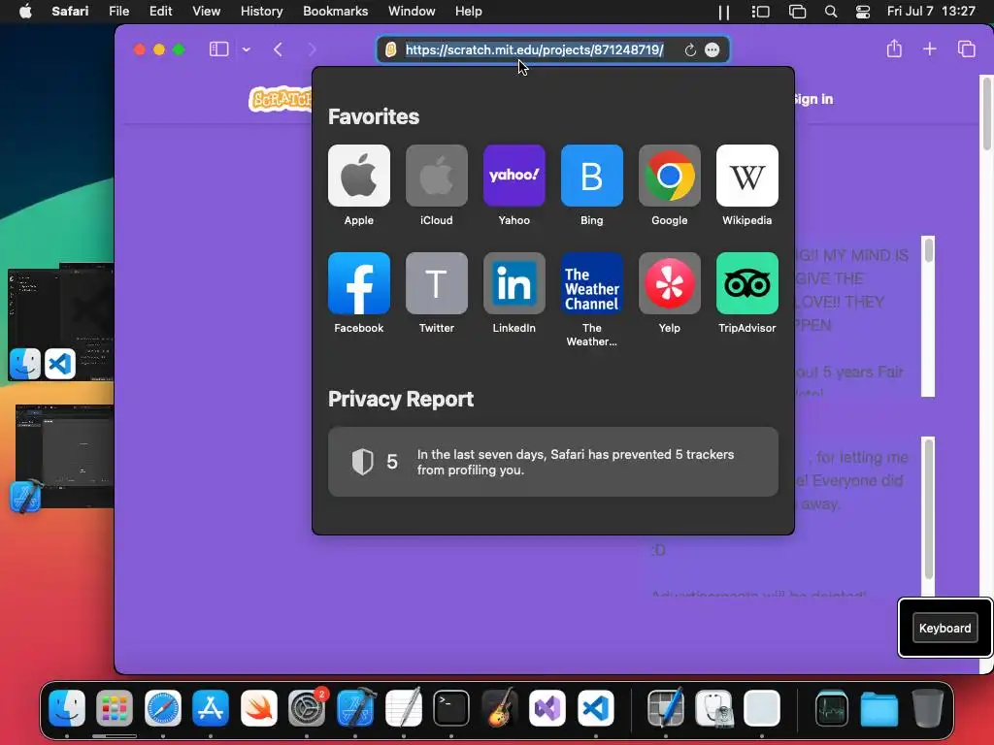Viewport: 994px width, 745px height.
Task: Open the File menu
Action: tap(118, 12)
